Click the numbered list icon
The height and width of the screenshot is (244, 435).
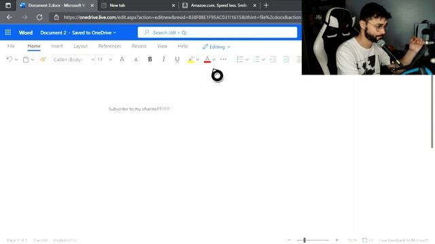256,59
